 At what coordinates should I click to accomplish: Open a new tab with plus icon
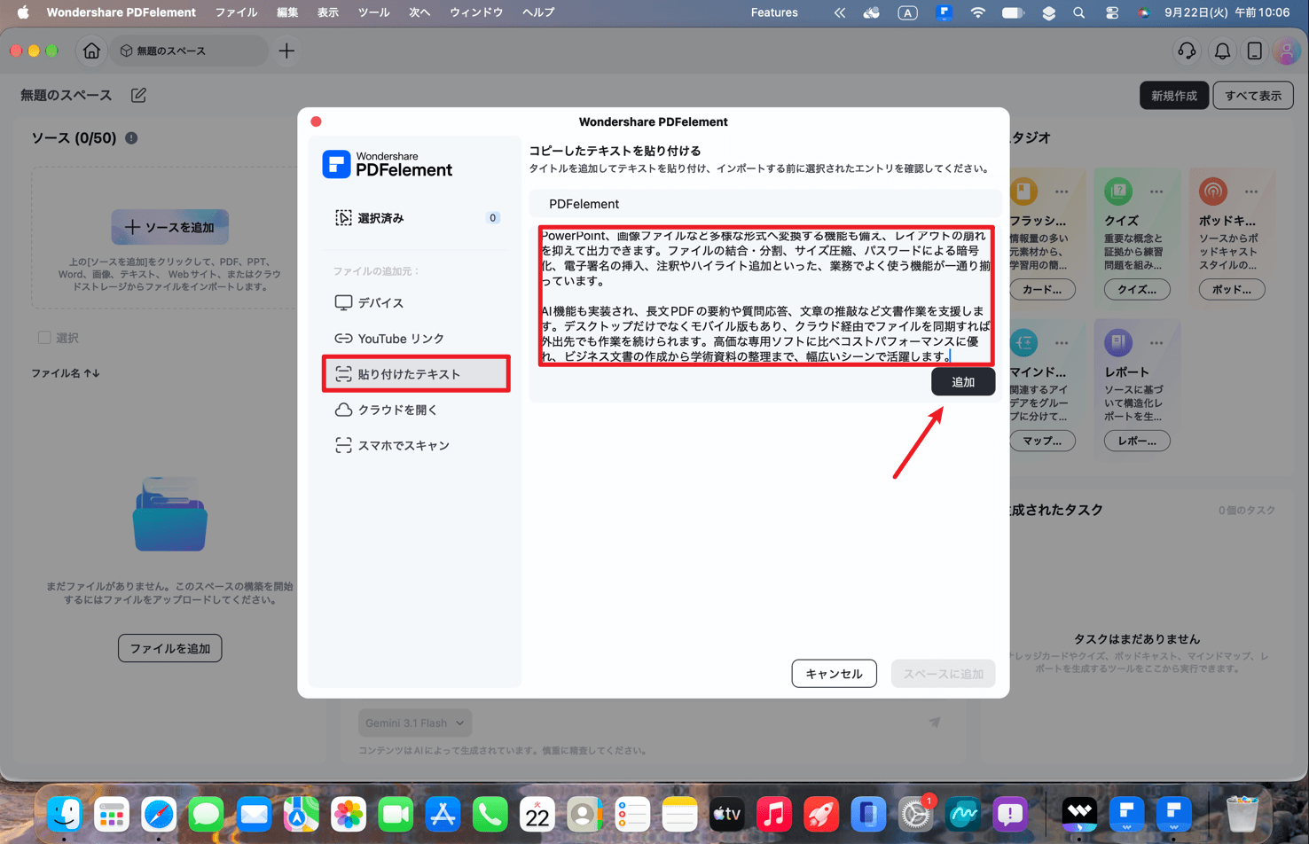[286, 51]
